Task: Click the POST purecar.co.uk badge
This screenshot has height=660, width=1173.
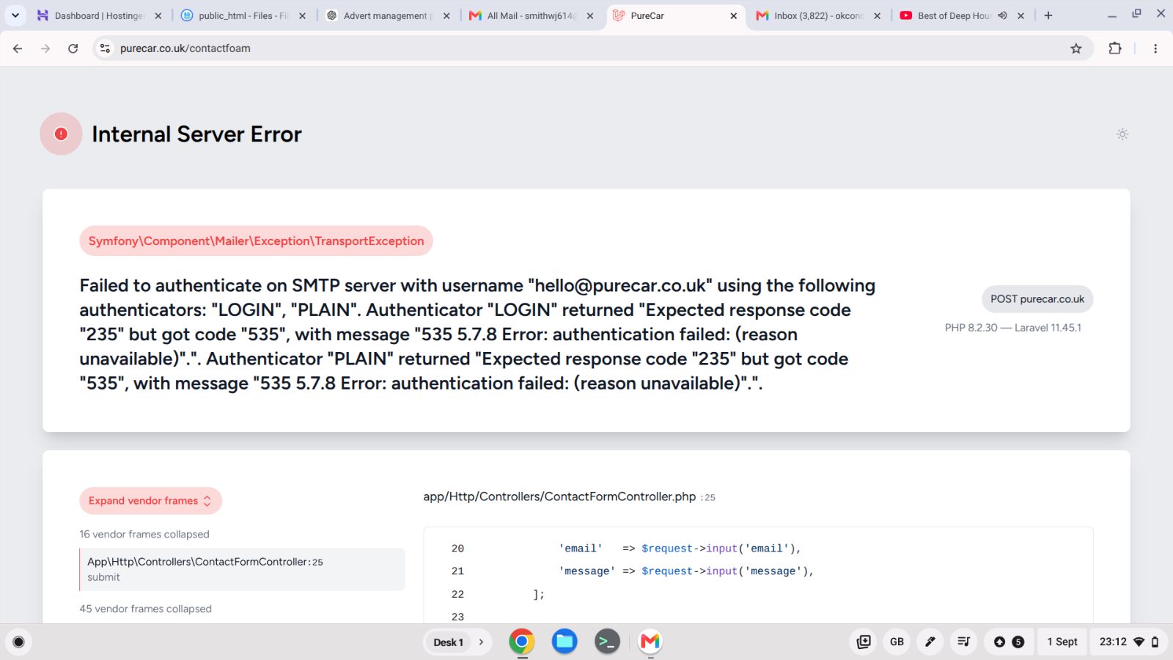Action: tap(1037, 299)
